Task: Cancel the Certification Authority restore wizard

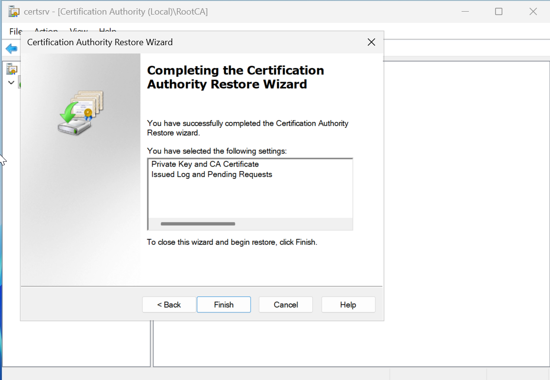Action: [x=286, y=305]
